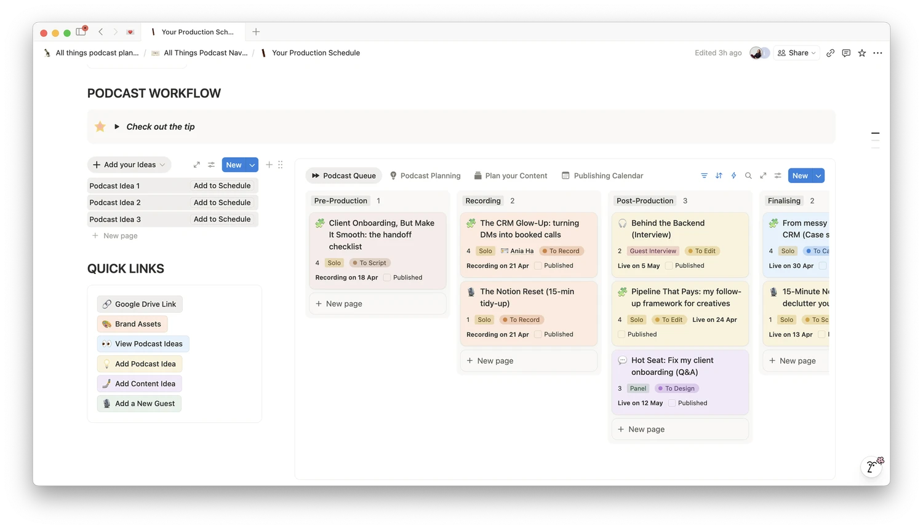Screen dimensions: 923x529
Task: Open Add your Ideas view dropdown
Action: tap(129, 165)
